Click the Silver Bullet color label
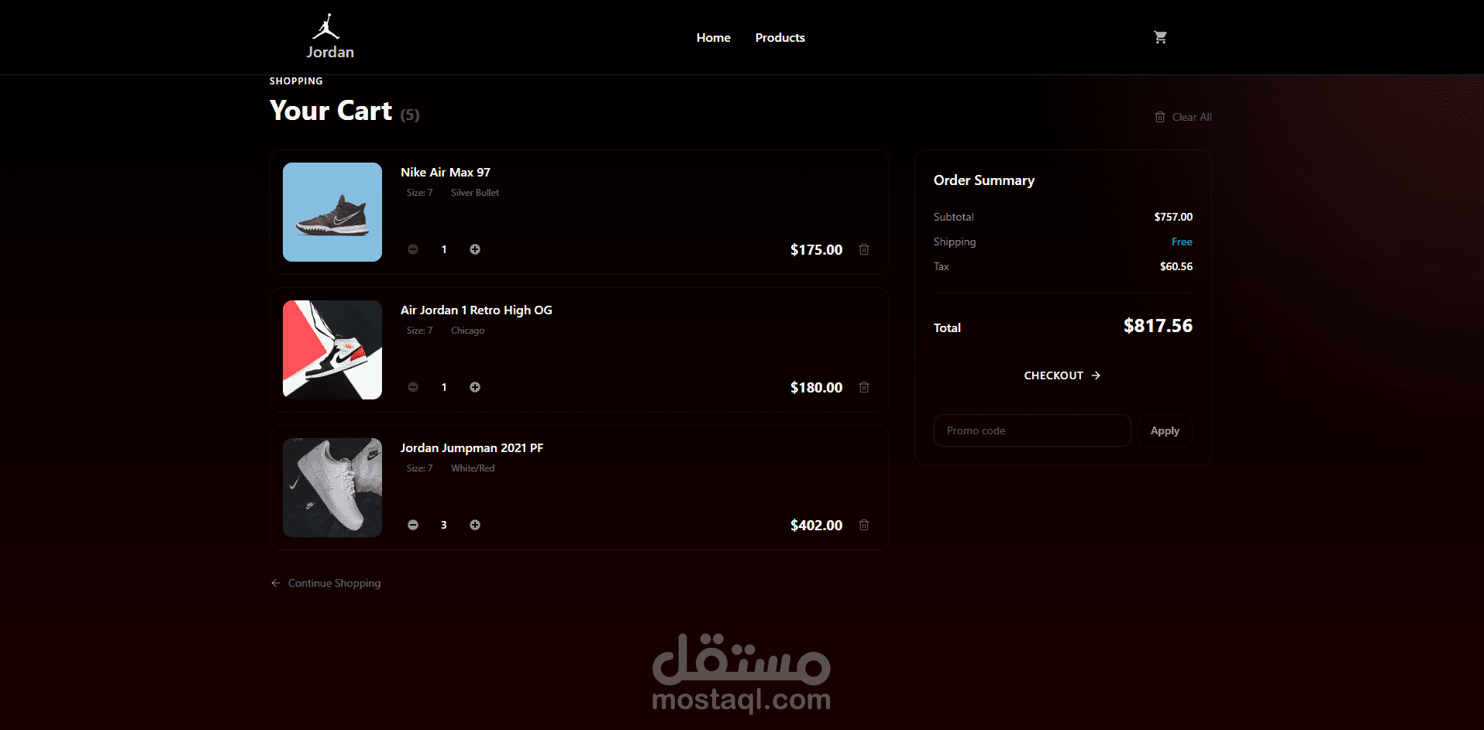1484x730 pixels. (x=475, y=193)
